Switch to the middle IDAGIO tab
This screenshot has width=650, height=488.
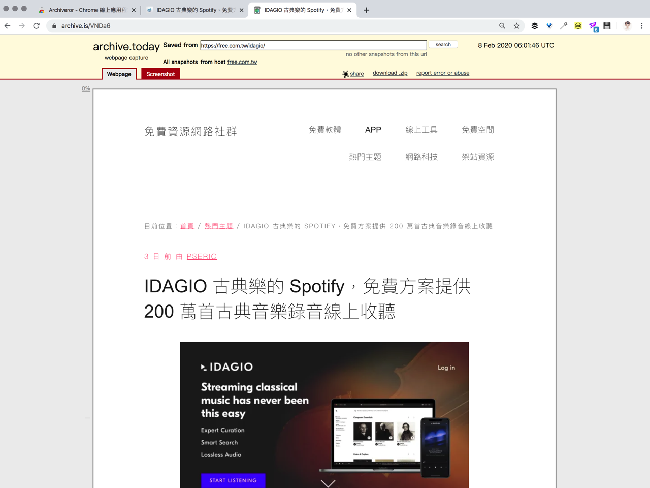[194, 10]
